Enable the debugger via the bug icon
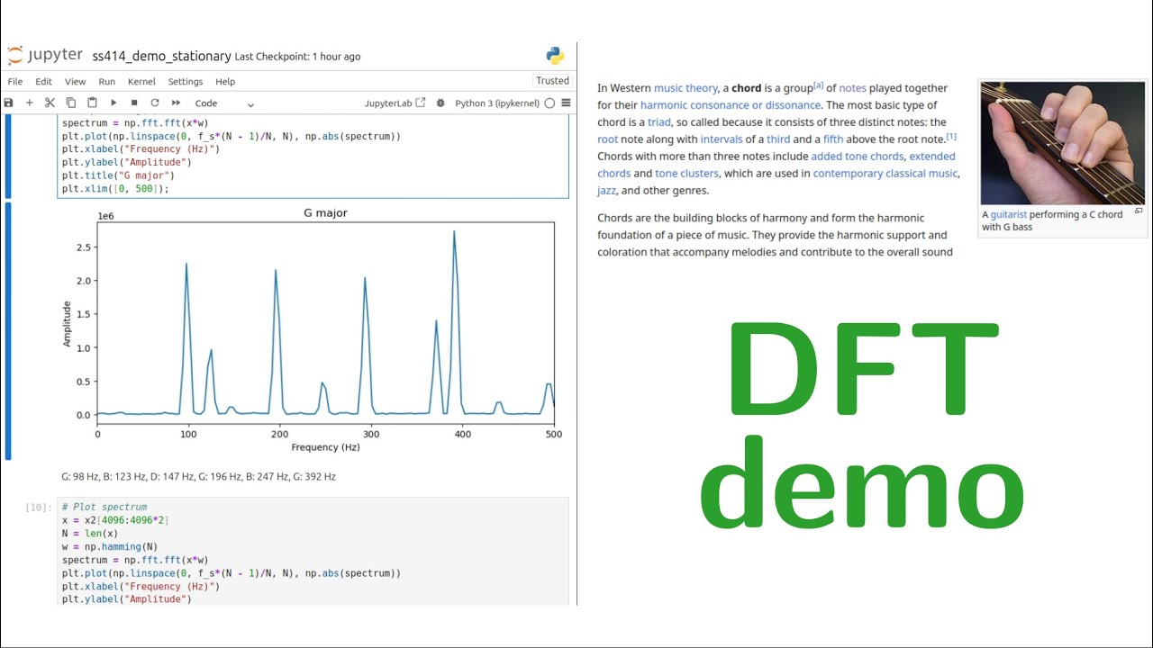 pos(440,103)
